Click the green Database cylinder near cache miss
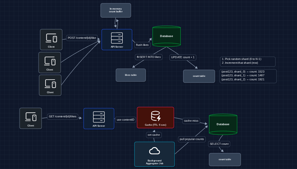This screenshot has width=297, height=169. [223, 124]
